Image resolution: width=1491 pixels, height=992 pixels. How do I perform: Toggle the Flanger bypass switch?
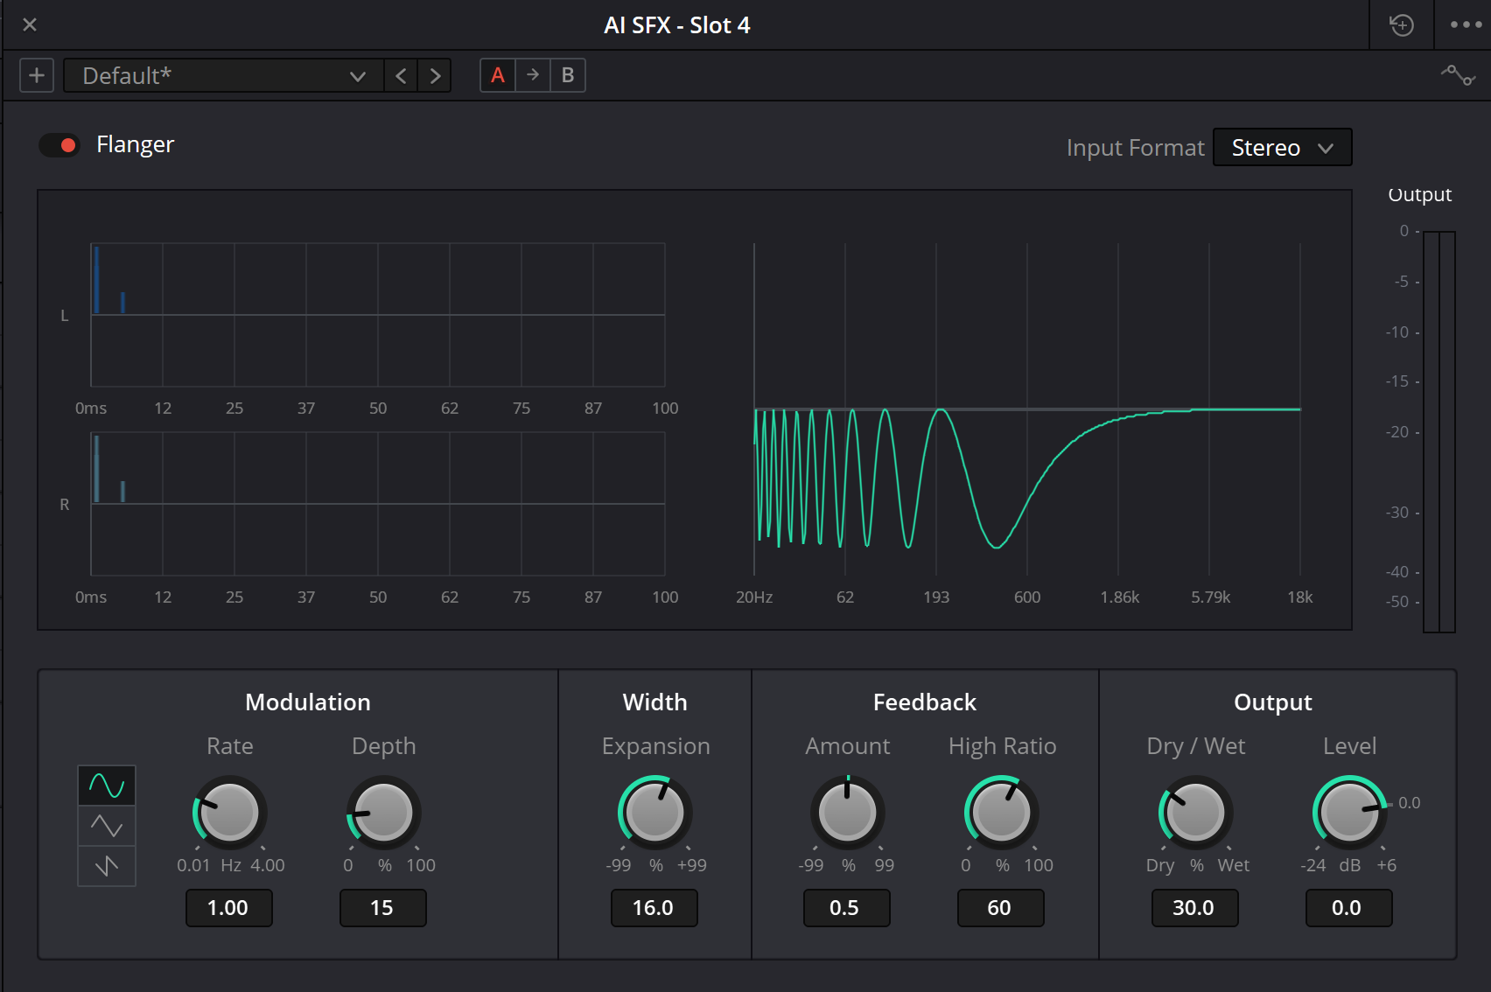(x=59, y=145)
